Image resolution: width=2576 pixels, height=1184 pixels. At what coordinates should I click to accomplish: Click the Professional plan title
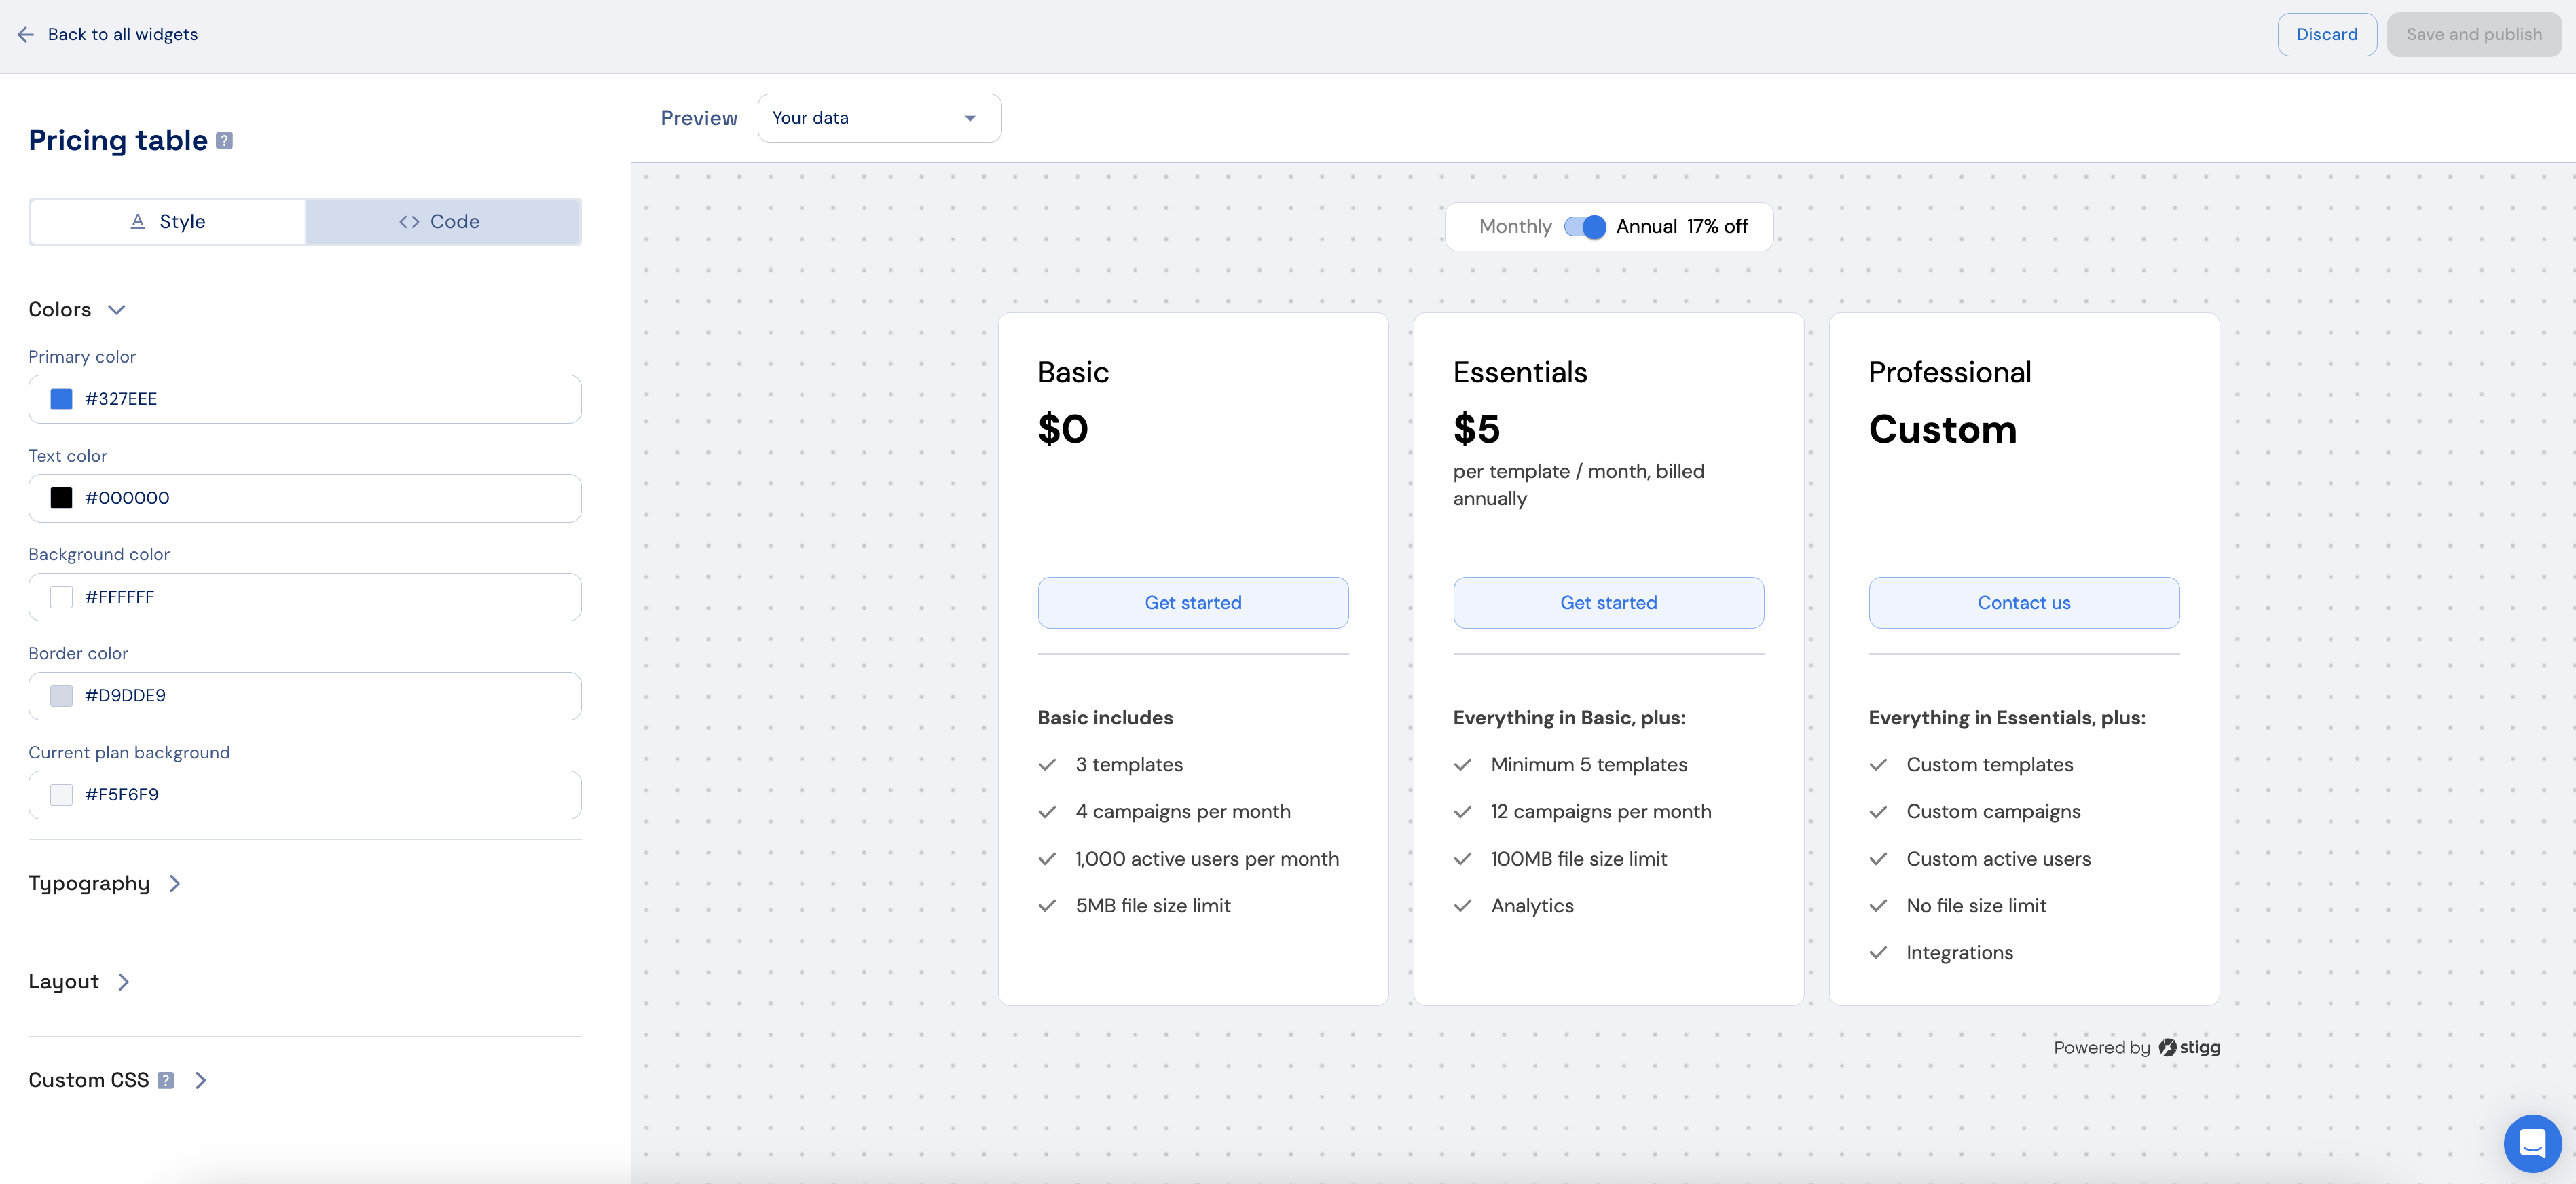point(1950,373)
